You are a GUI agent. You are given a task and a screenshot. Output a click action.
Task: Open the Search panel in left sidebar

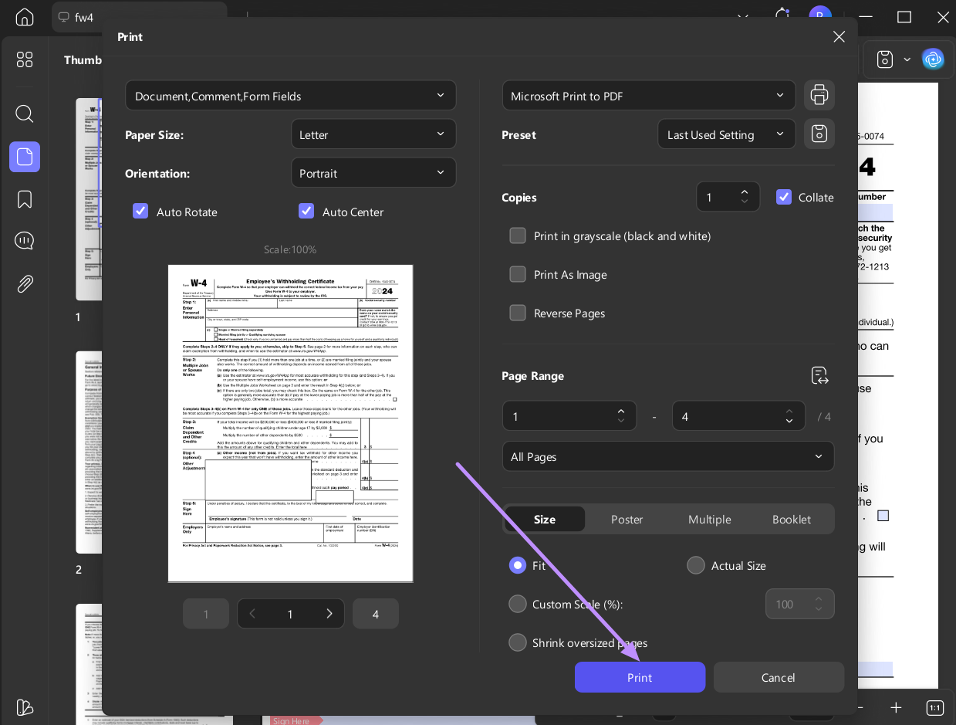click(x=24, y=113)
